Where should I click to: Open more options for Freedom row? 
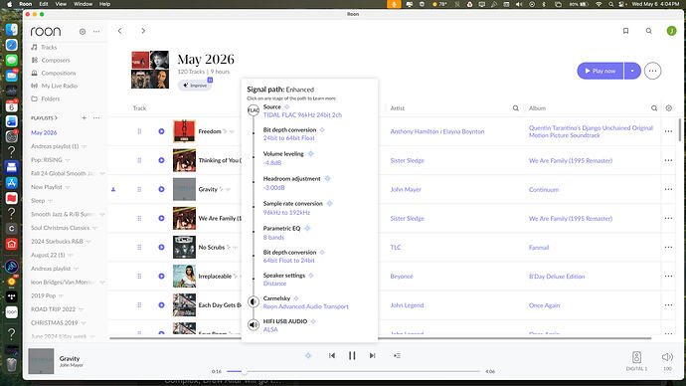coord(668,131)
